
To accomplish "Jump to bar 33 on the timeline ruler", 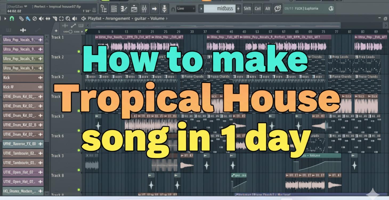I will click(x=192, y=32).
